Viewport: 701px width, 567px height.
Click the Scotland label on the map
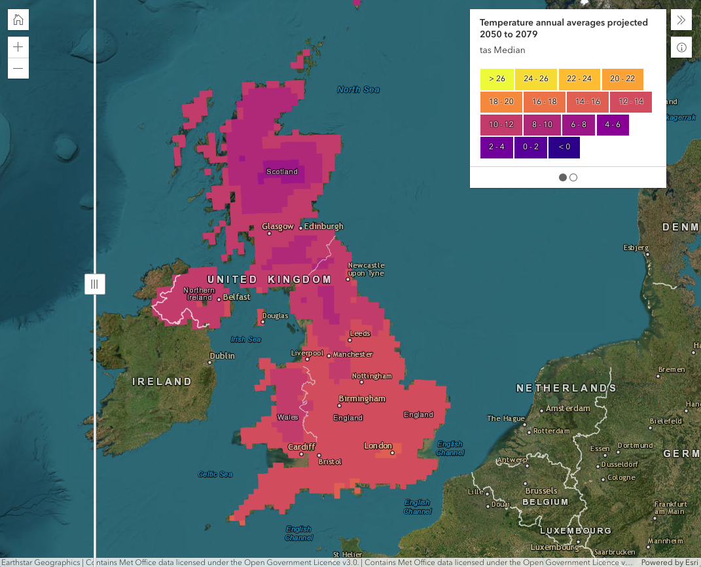pyautogui.click(x=281, y=172)
